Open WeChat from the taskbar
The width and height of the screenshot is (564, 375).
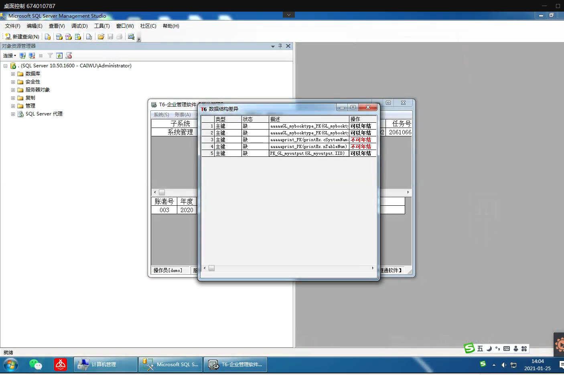pos(36,365)
